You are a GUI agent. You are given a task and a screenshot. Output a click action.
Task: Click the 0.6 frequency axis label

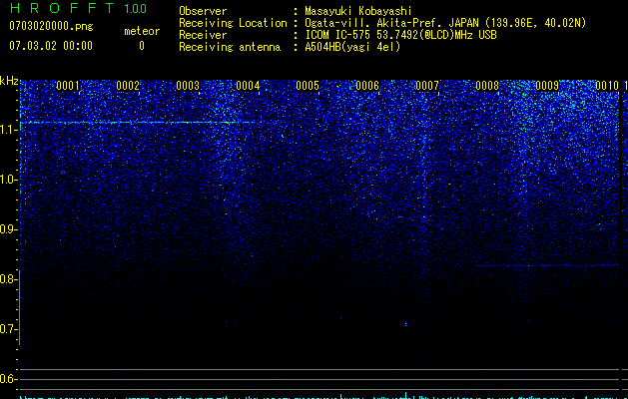[7, 379]
